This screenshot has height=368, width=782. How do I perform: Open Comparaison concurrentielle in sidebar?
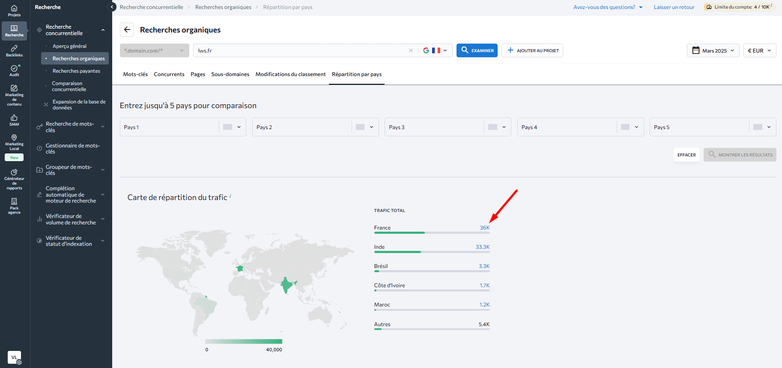[69, 86]
